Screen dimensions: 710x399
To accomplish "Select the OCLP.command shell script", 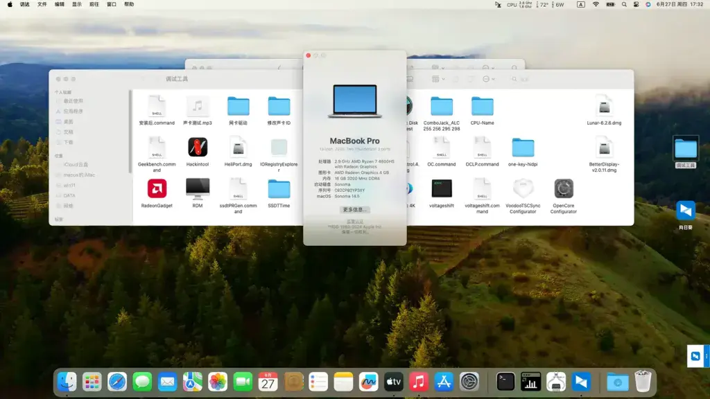I will [x=483, y=148].
